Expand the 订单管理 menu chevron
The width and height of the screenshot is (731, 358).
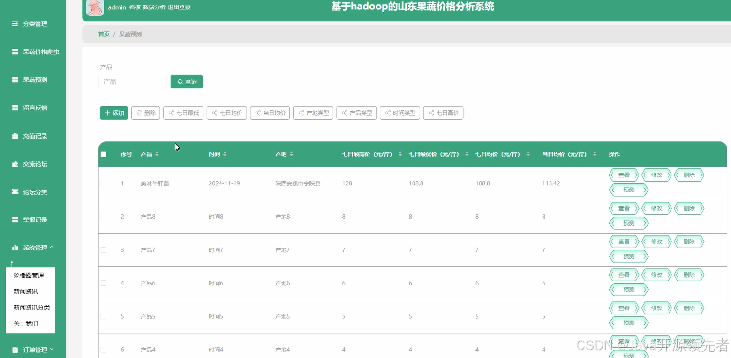pos(52,349)
